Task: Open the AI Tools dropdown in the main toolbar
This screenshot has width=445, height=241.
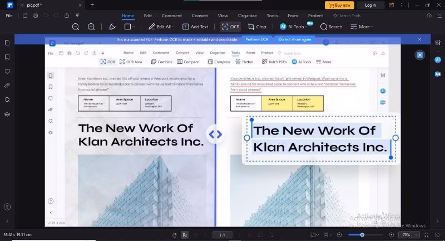Action: coord(294,27)
